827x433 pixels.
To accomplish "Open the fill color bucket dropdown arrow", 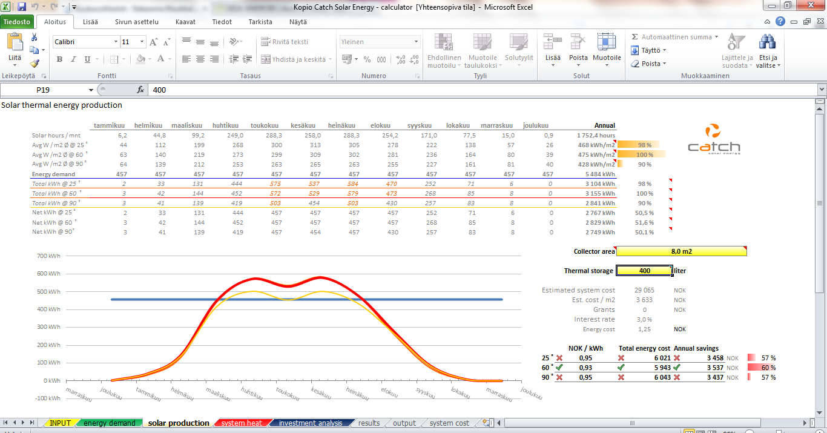I will pos(150,59).
